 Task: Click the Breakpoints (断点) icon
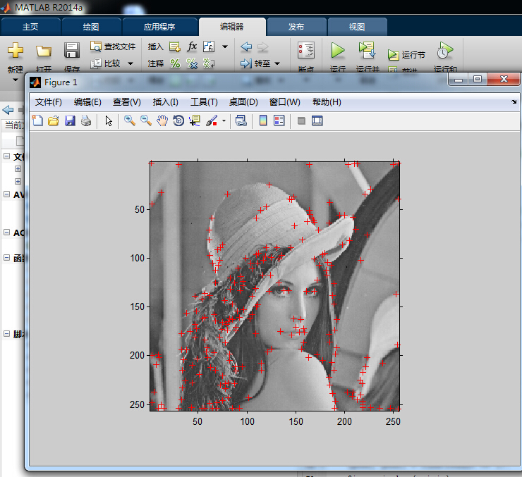306,51
